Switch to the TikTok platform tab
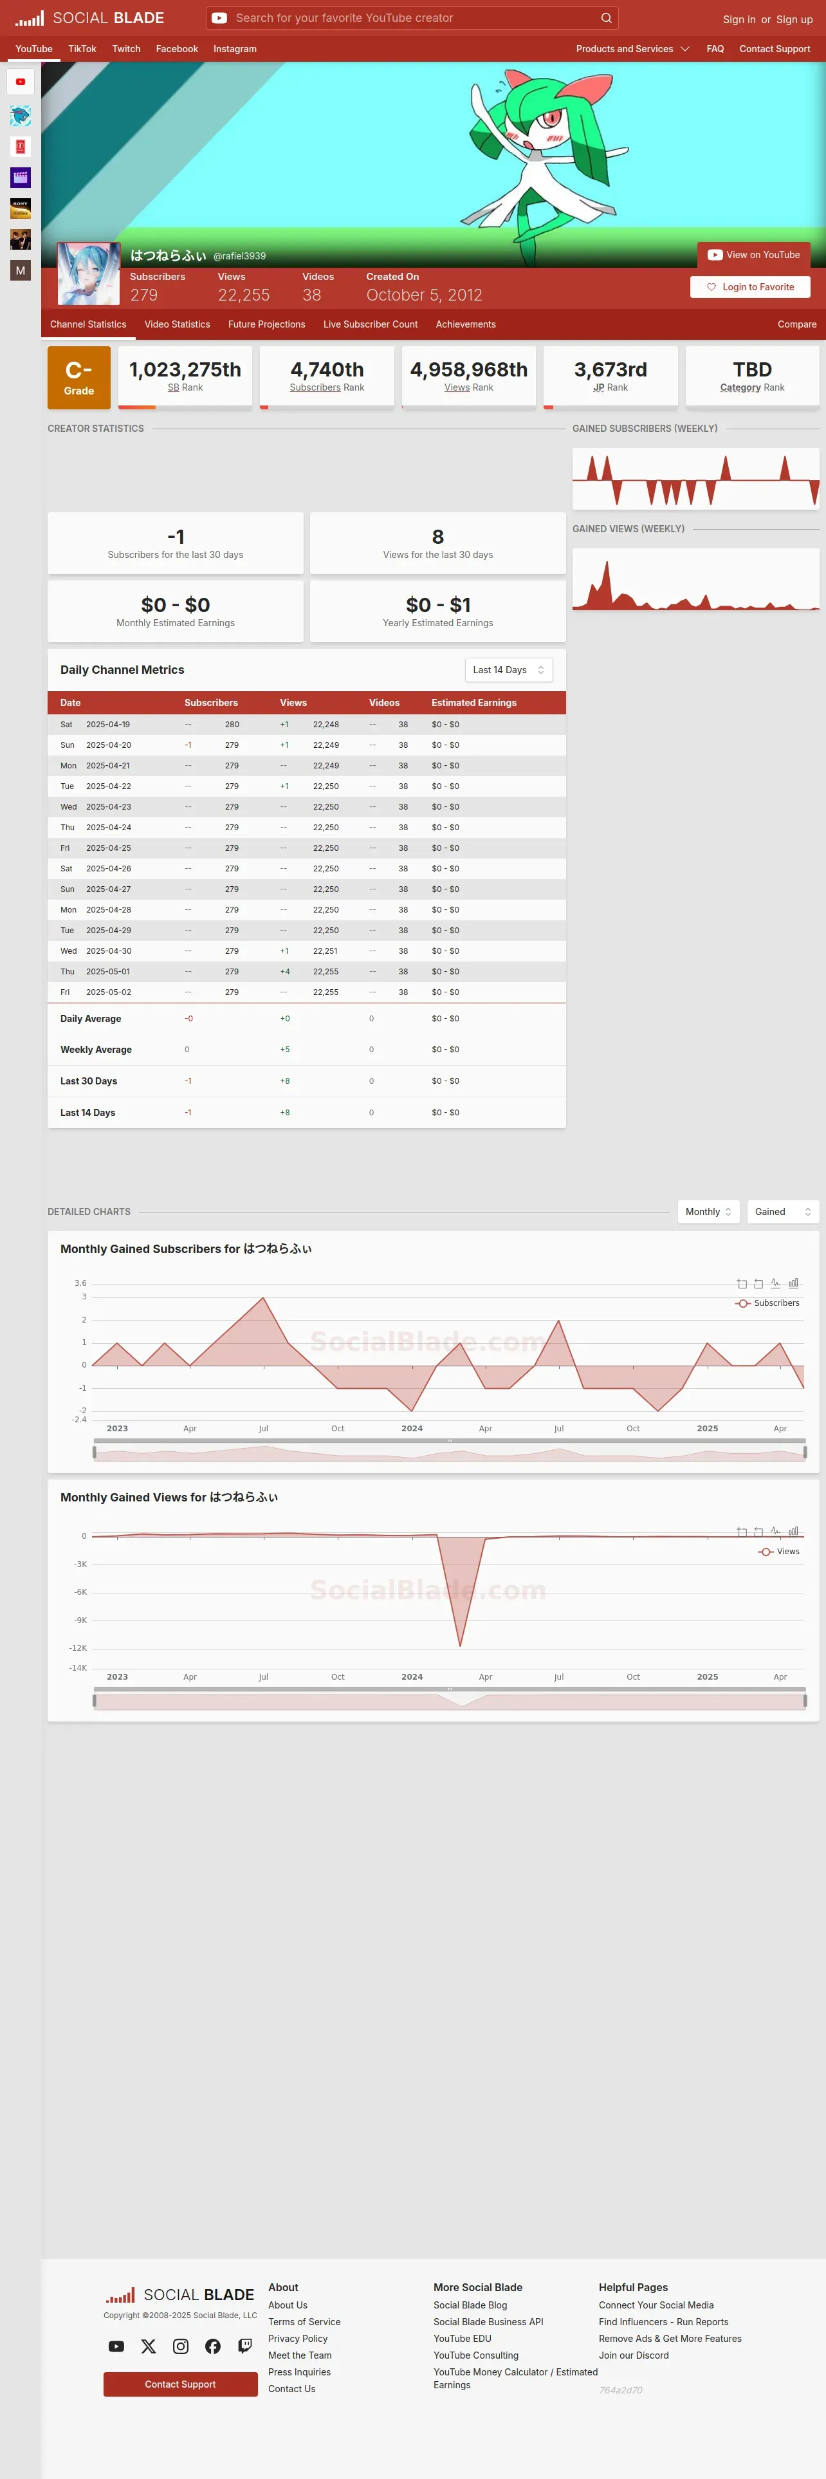Screen dimensions: 826x2479 pos(82,49)
